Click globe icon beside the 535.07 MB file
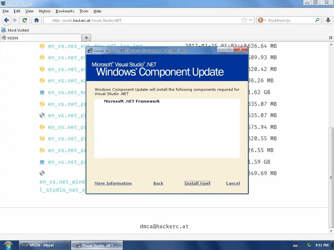Viewport: 334px width, 250px height. (42, 115)
